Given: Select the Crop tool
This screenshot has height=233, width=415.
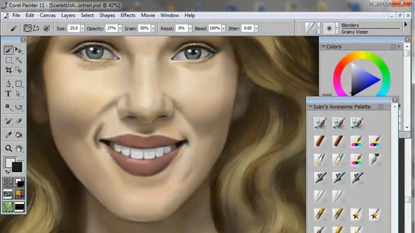Looking at the screenshot, I should (8, 70).
